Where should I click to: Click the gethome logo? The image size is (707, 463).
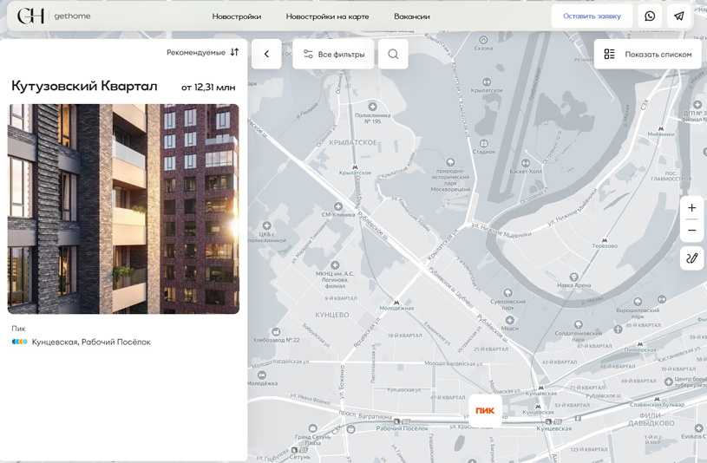(x=54, y=16)
